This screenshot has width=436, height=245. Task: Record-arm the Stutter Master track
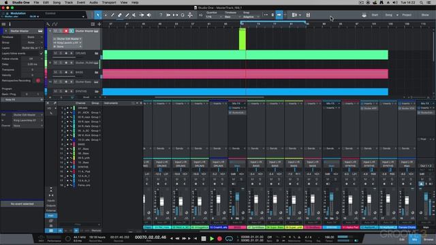point(66,31)
